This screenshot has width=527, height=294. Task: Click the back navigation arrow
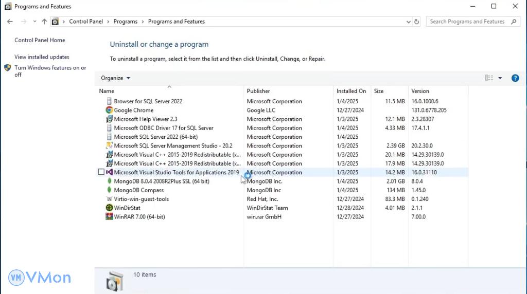pos(10,22)
